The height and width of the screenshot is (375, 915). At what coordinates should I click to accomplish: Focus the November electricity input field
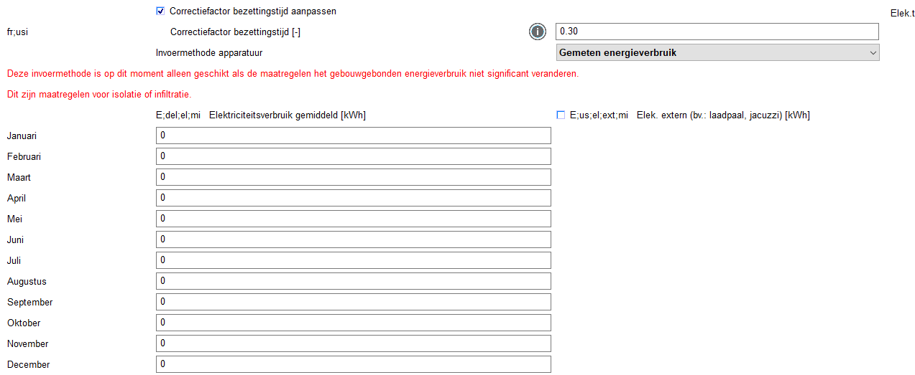(x=353, y=343)
